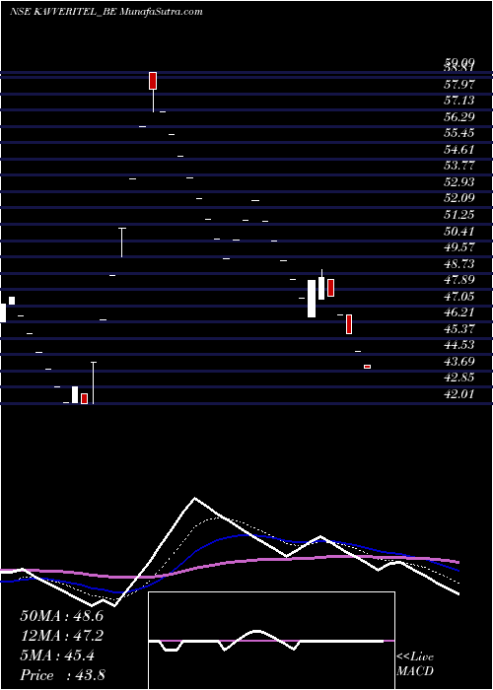
Task: Click the 12MA : 47.2 readout
Action: tap(62, 636)
